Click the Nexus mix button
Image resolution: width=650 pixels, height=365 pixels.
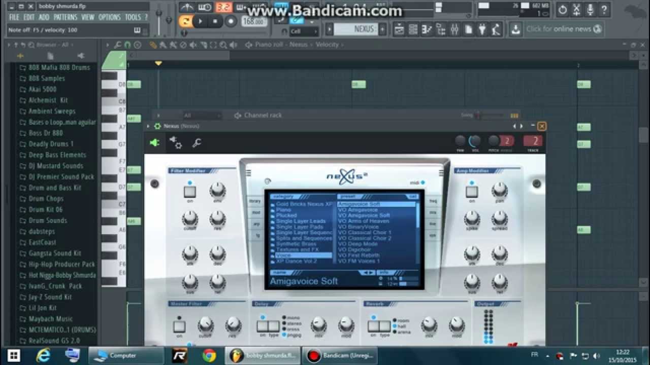433,212
